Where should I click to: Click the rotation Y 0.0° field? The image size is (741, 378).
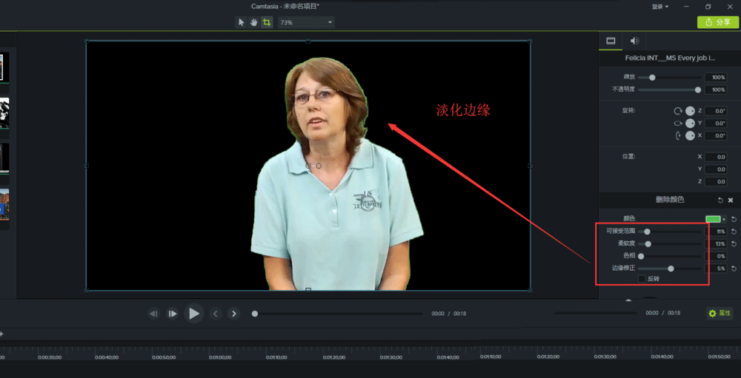tap(716, 124)
